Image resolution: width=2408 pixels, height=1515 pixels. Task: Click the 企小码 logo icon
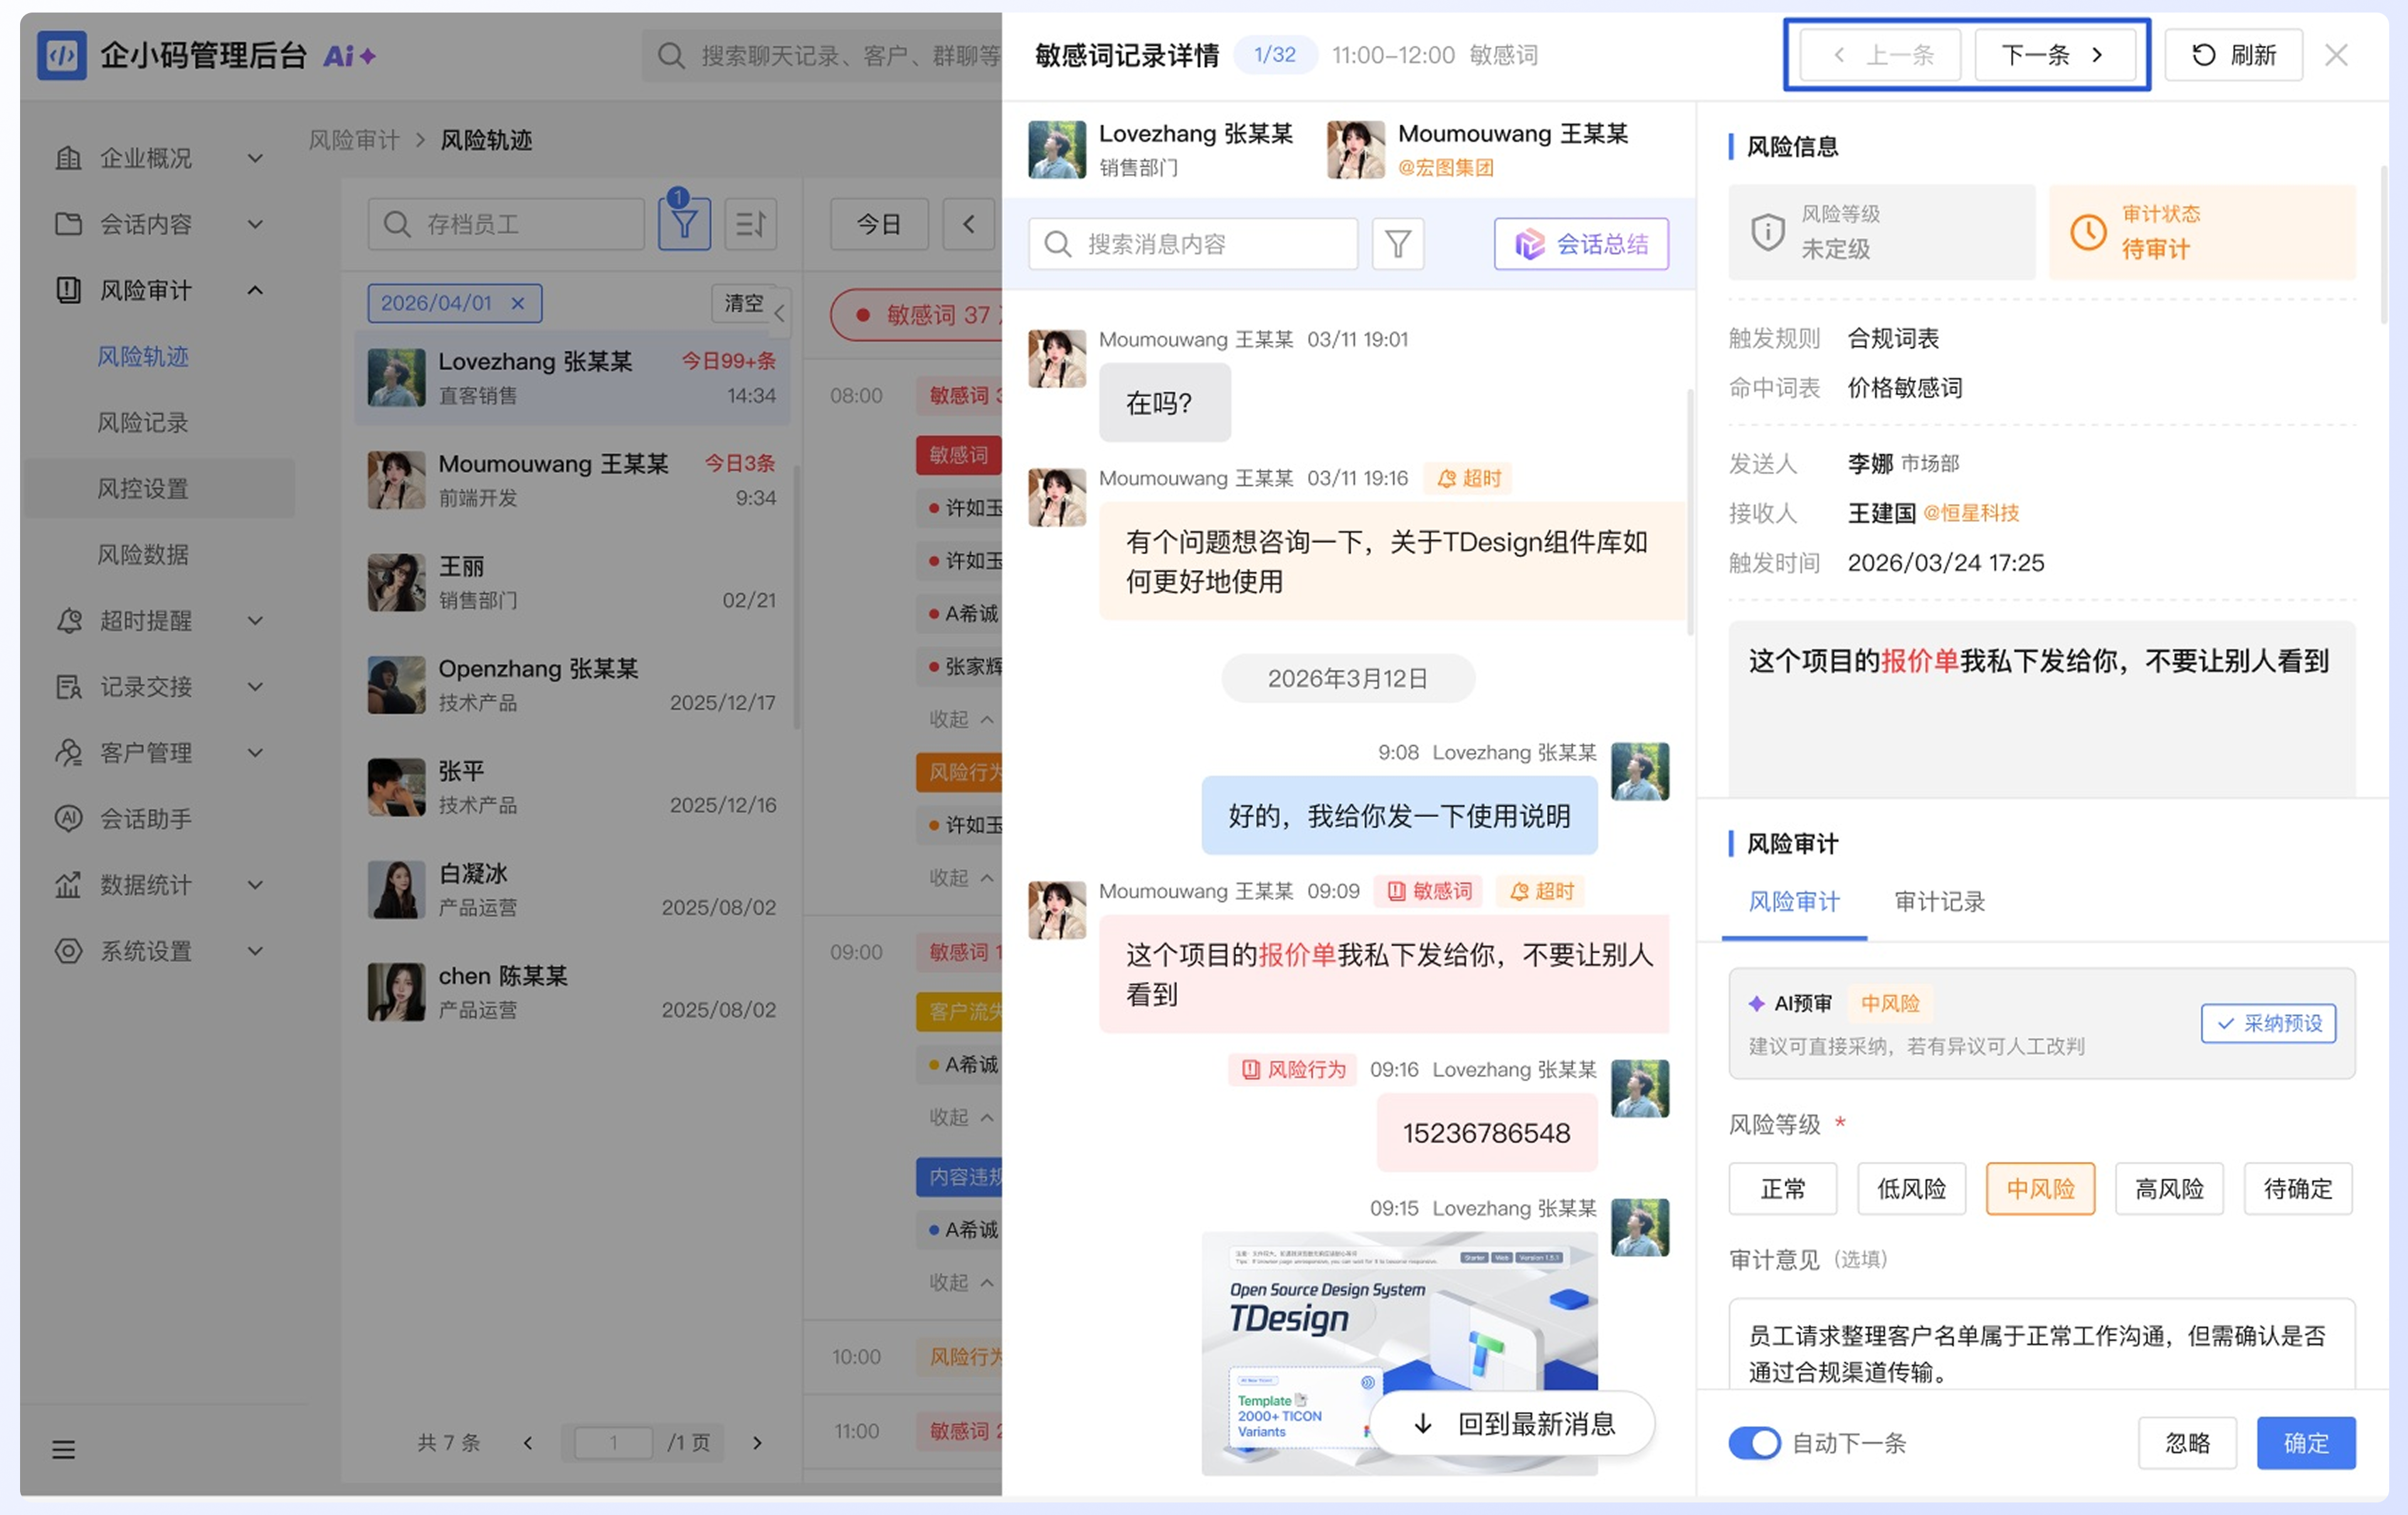click(62, 55)
